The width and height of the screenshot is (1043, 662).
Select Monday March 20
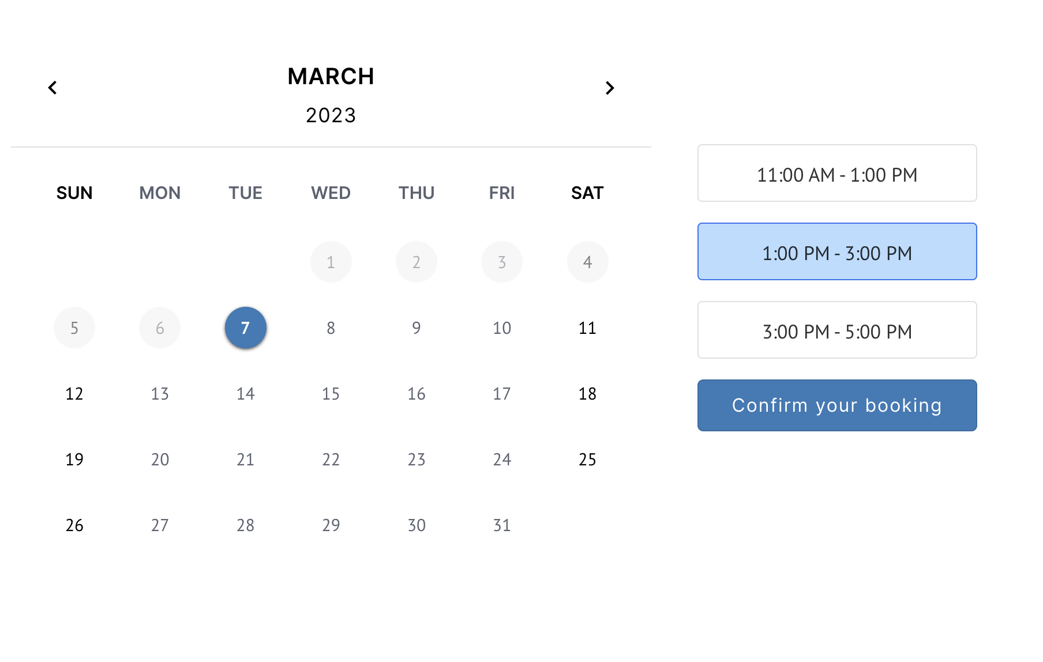160,460
